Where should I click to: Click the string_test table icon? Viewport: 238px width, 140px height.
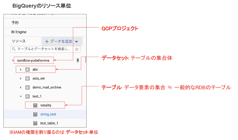click(35, 114)
